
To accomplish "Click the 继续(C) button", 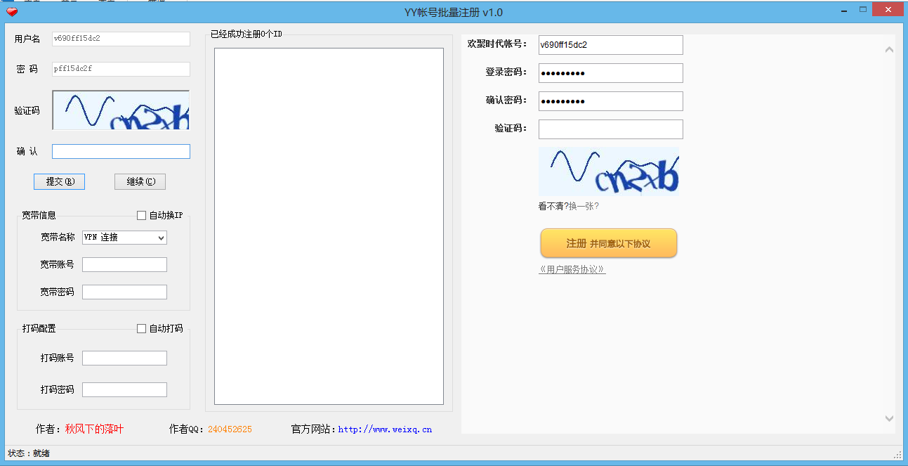I will click(140, 181).
